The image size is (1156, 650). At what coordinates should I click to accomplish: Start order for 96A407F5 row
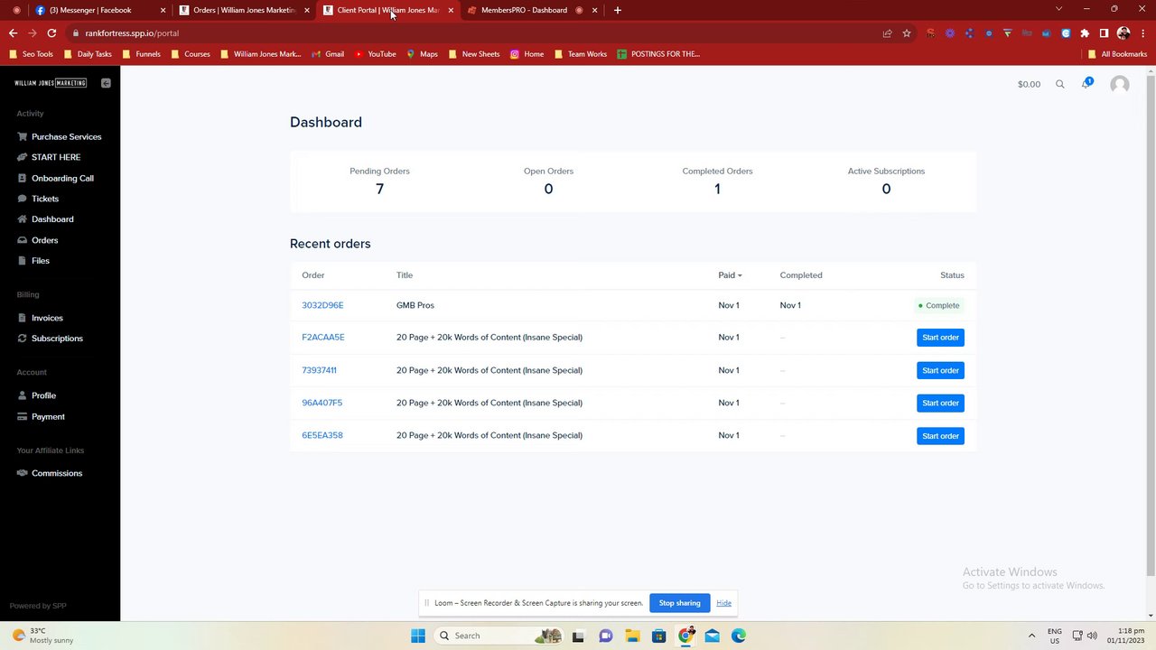(x=940, y=403)
